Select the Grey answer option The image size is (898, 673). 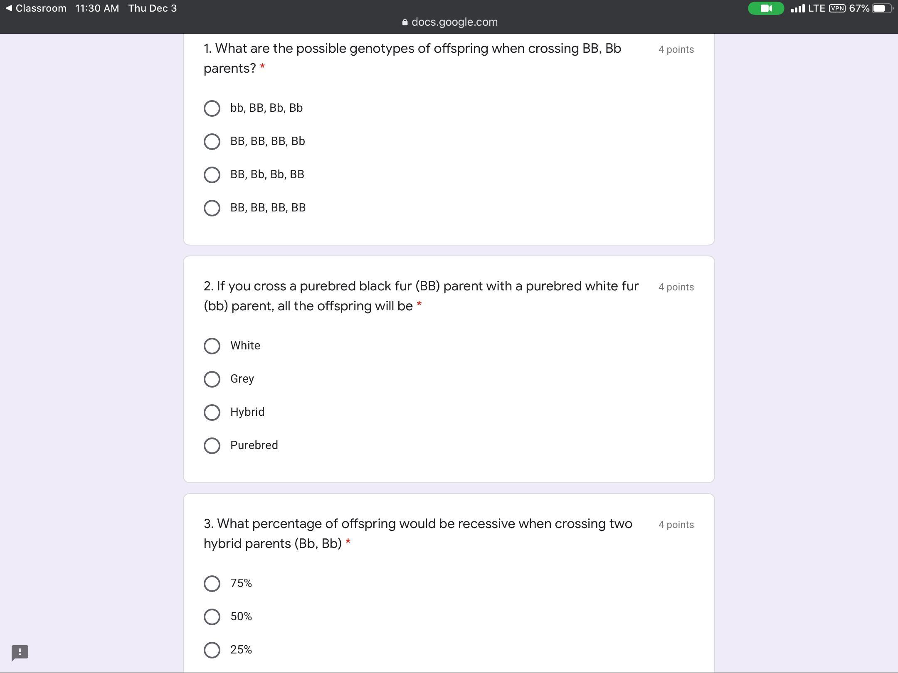click(x=212, y=379)
